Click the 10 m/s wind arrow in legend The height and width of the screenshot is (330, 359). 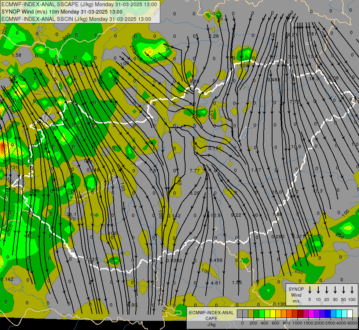pos(318,290)
